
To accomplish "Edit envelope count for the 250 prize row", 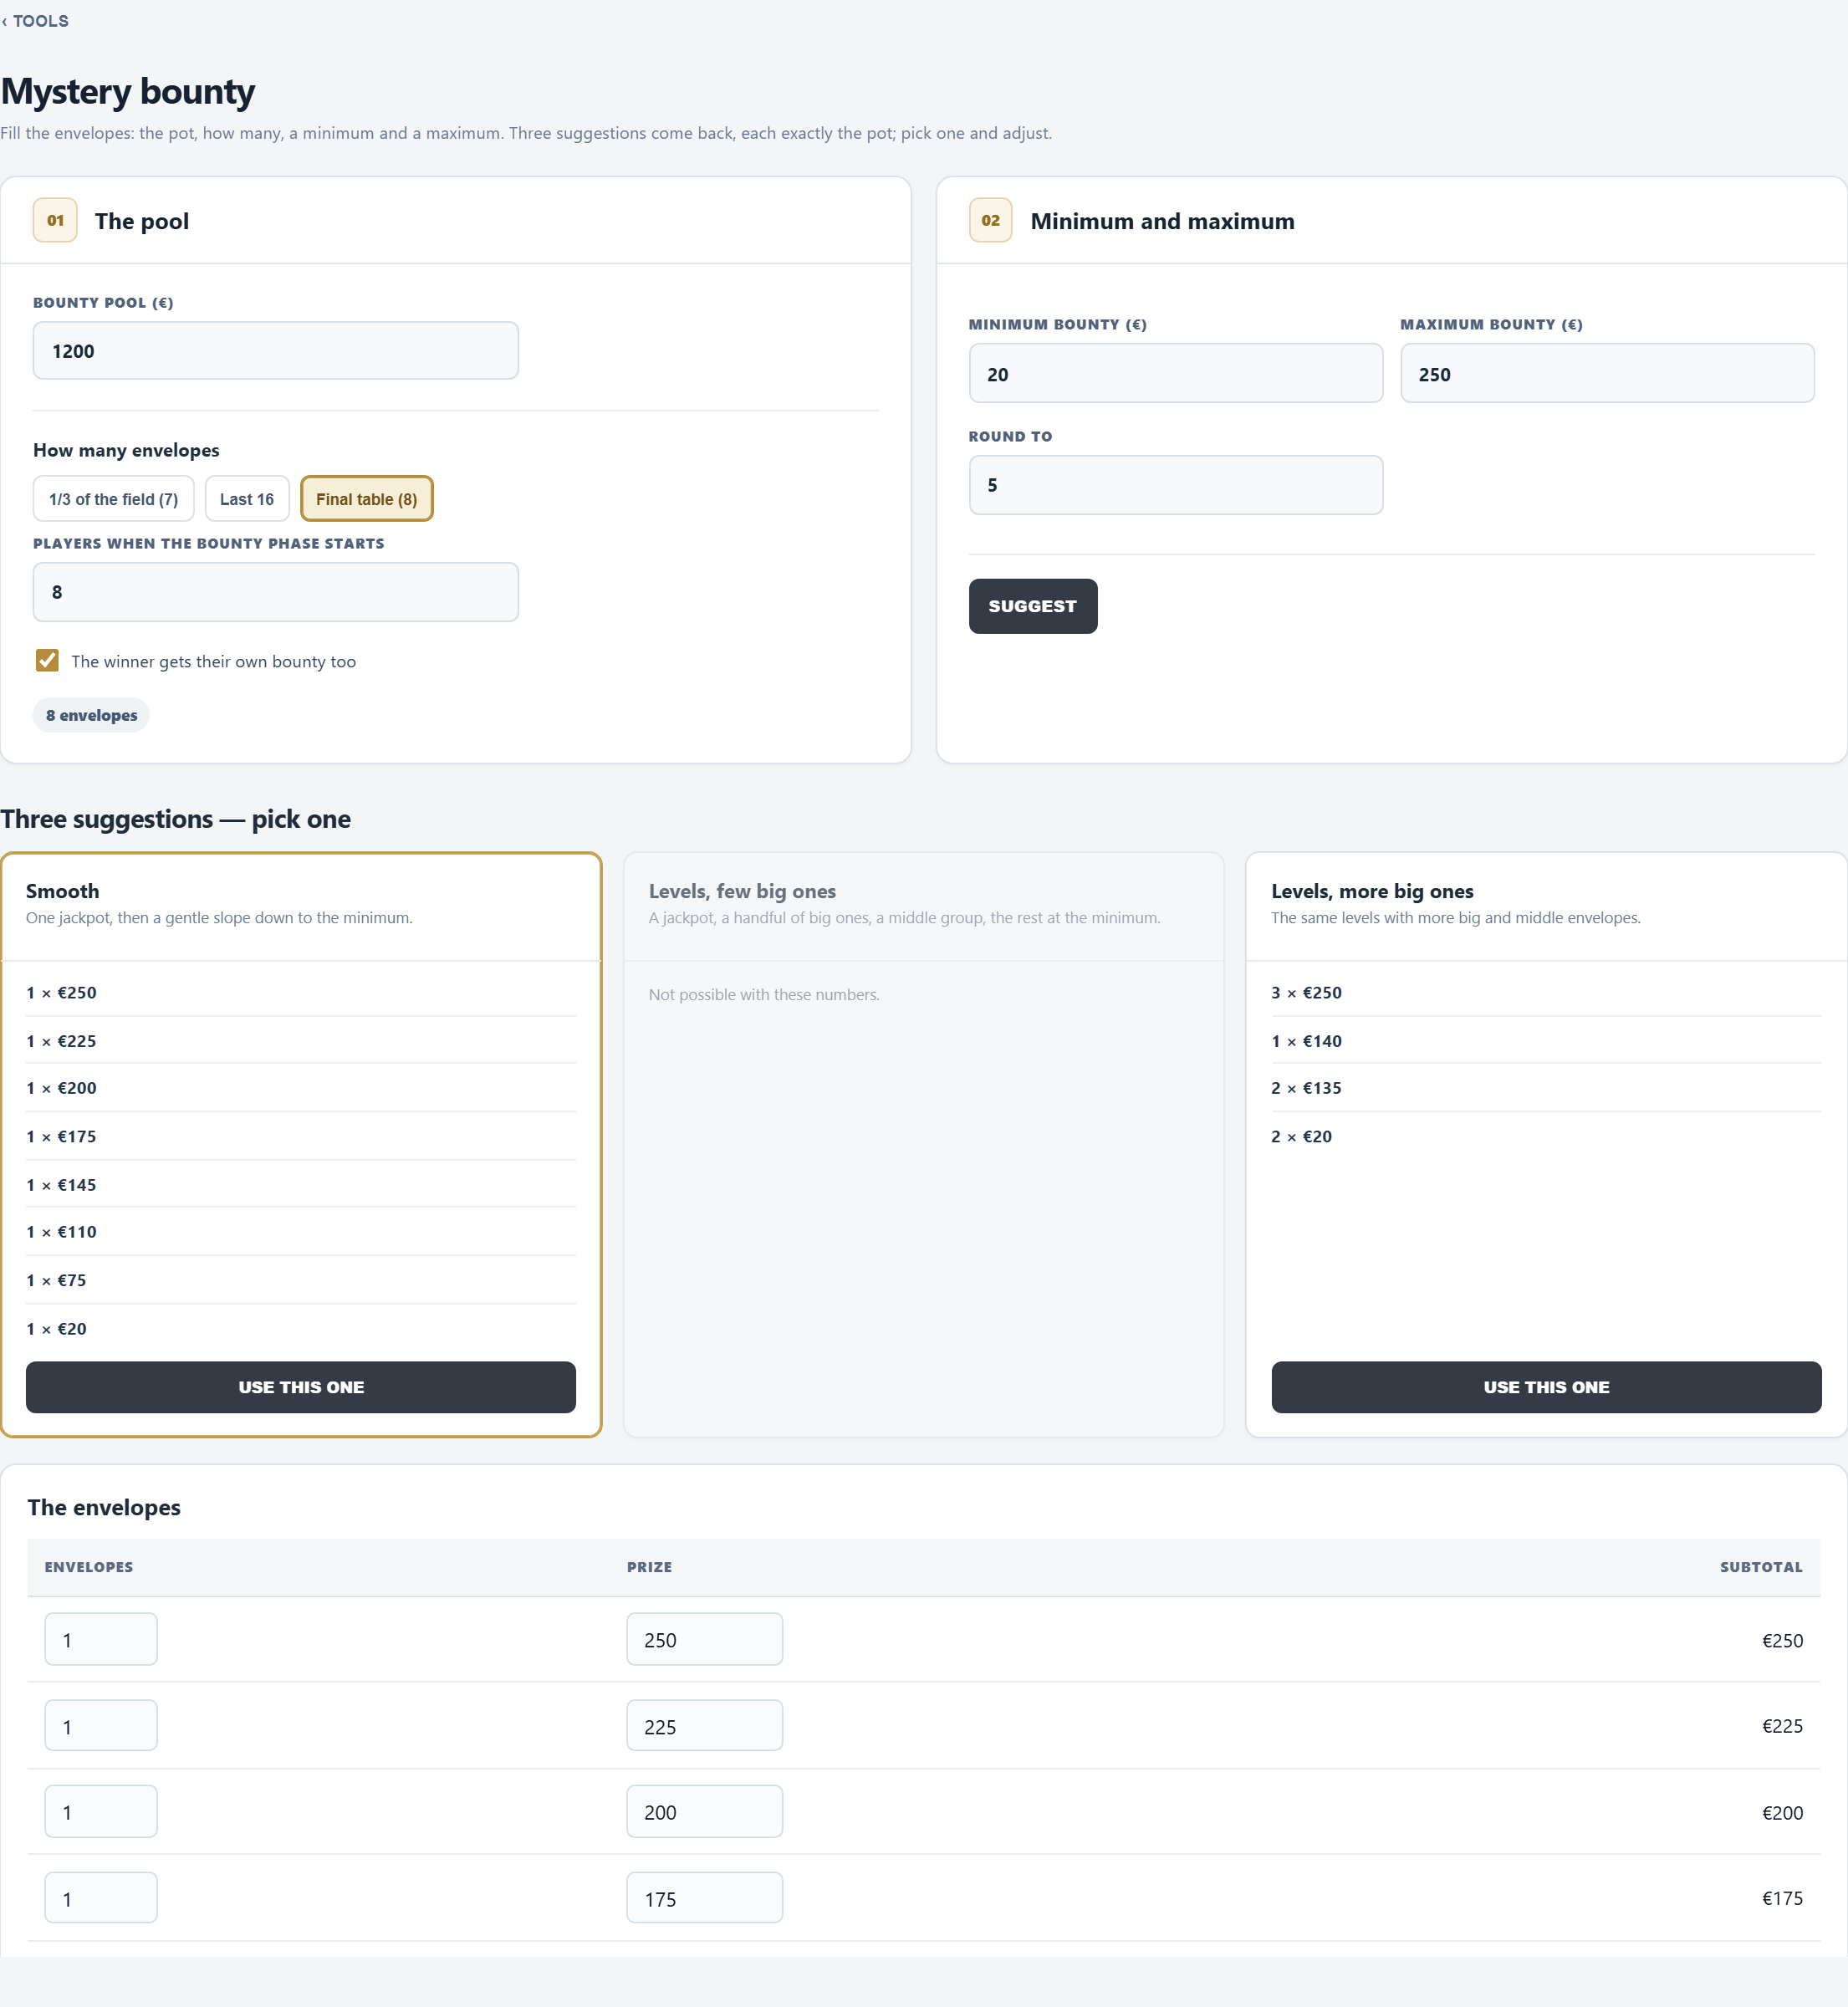I will [101, 1640].
